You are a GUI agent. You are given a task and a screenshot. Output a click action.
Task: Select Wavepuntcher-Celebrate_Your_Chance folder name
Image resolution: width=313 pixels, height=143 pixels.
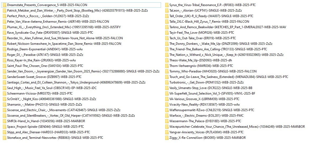click(x=237, y=126)
